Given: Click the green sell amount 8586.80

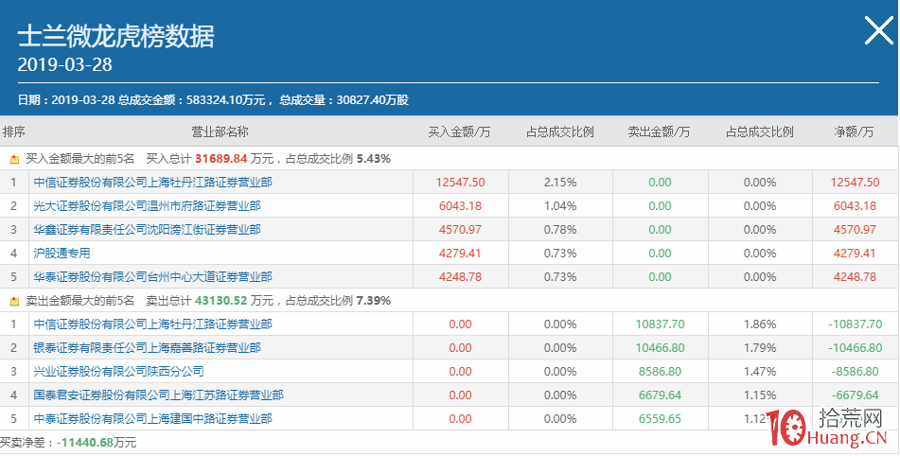Looking at the screenshot, I should [x=660, y=372].
